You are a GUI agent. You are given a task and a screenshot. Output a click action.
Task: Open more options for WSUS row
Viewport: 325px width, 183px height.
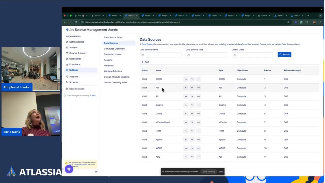(198, 148)
